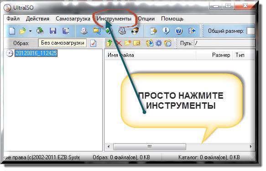Click the Rename folder icon

point(137,43)
